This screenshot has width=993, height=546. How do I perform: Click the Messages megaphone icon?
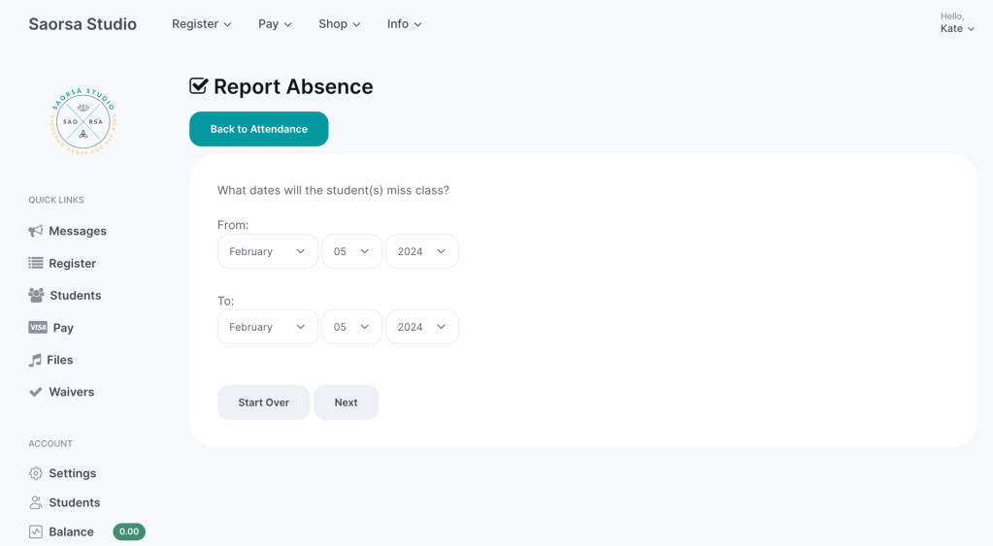36,231
